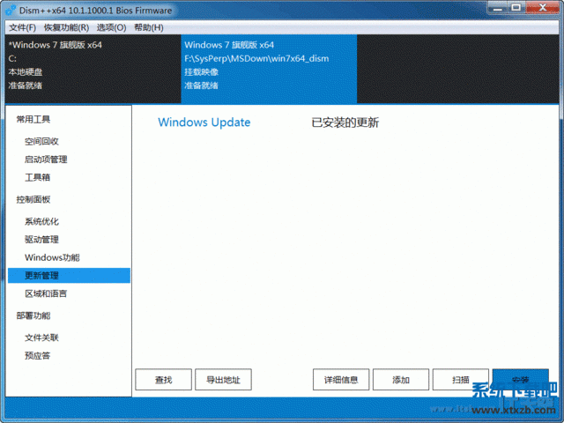Open 启动项管理 in the sidebar
The height and width of the screenshot is (423, 564).
(x=46, y=160)
